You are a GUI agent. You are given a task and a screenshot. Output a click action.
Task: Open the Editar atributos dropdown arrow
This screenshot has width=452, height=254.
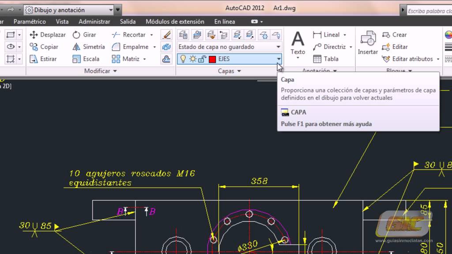click(438, 59)
